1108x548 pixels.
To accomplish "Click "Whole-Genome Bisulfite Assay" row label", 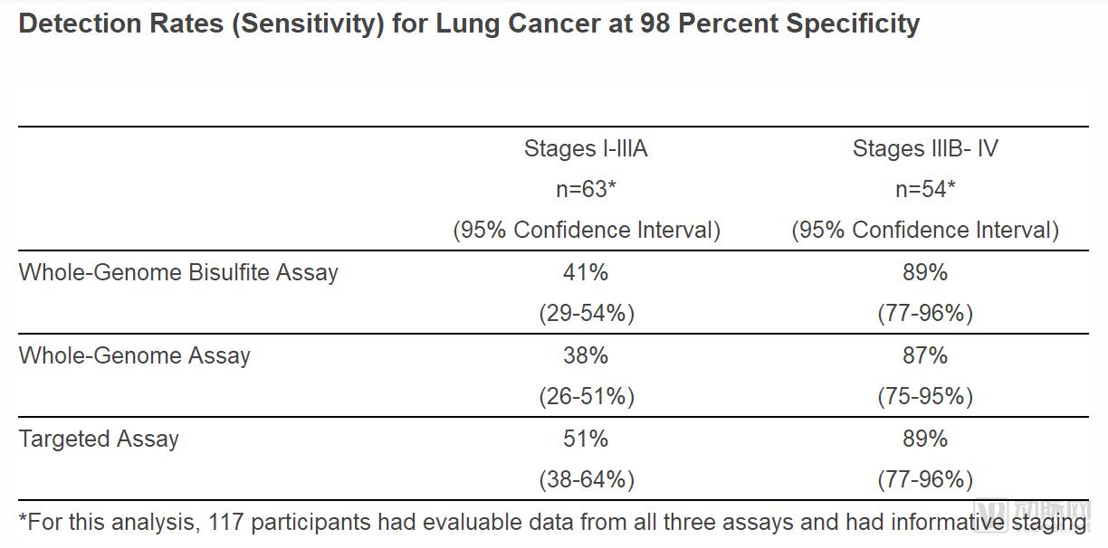I will point(178,272).
